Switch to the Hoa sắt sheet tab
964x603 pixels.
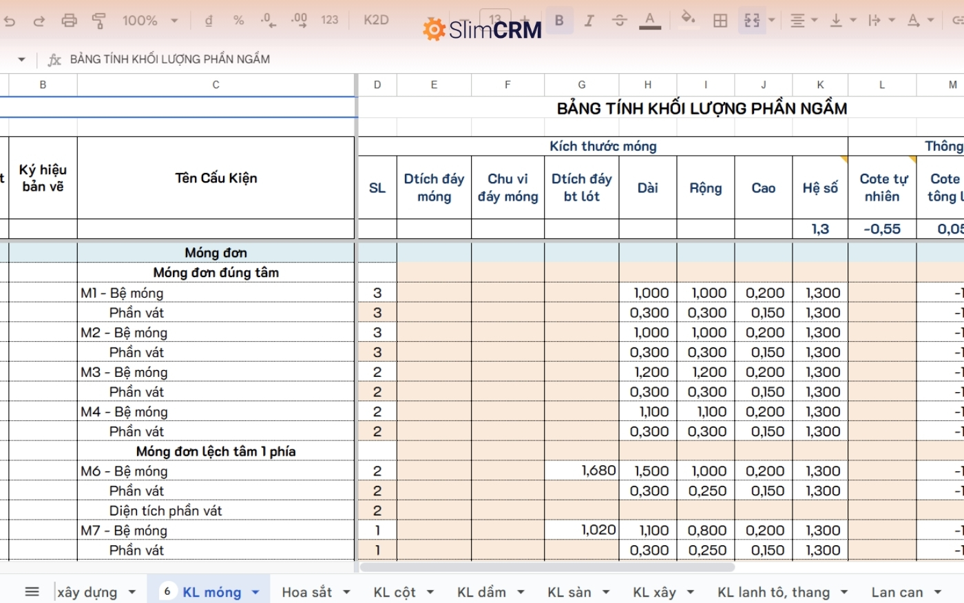click(306, 592)
